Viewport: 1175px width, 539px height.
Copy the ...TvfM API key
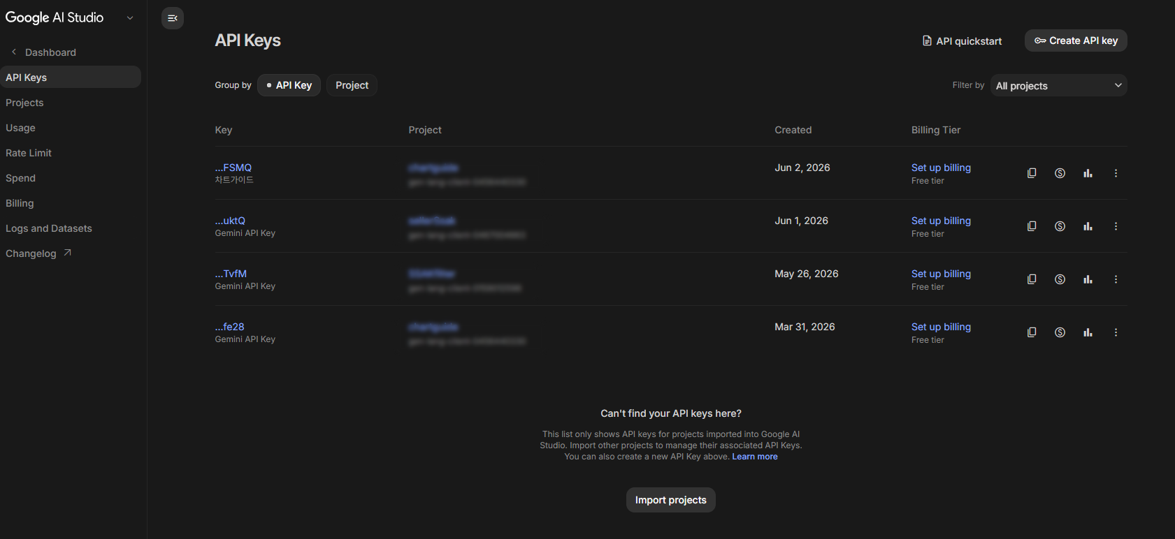click(x=1032, y=279)
